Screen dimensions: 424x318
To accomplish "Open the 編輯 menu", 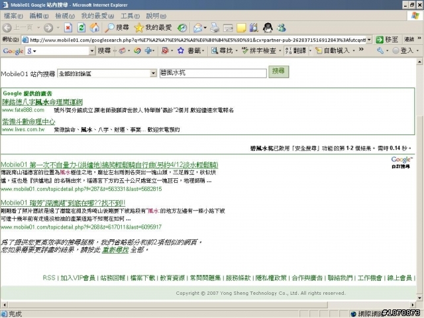I will (x=39, y=16).
